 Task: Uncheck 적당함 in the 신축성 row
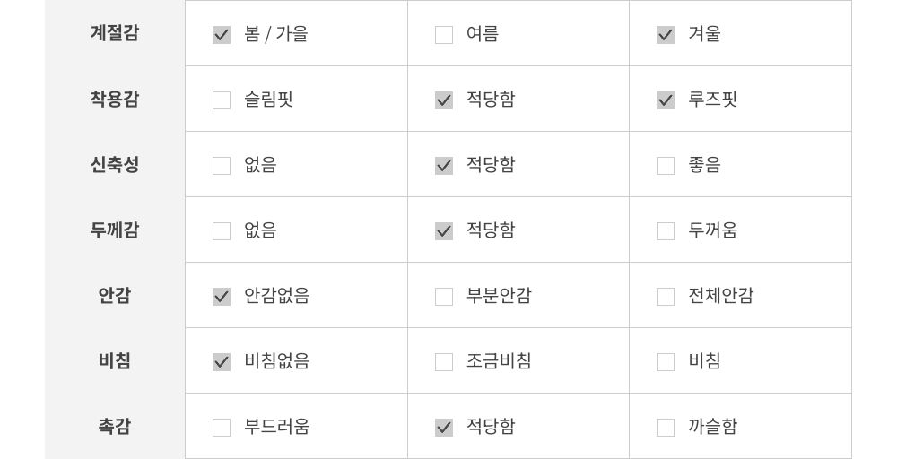pyautogui.click(x=444, y=166)
